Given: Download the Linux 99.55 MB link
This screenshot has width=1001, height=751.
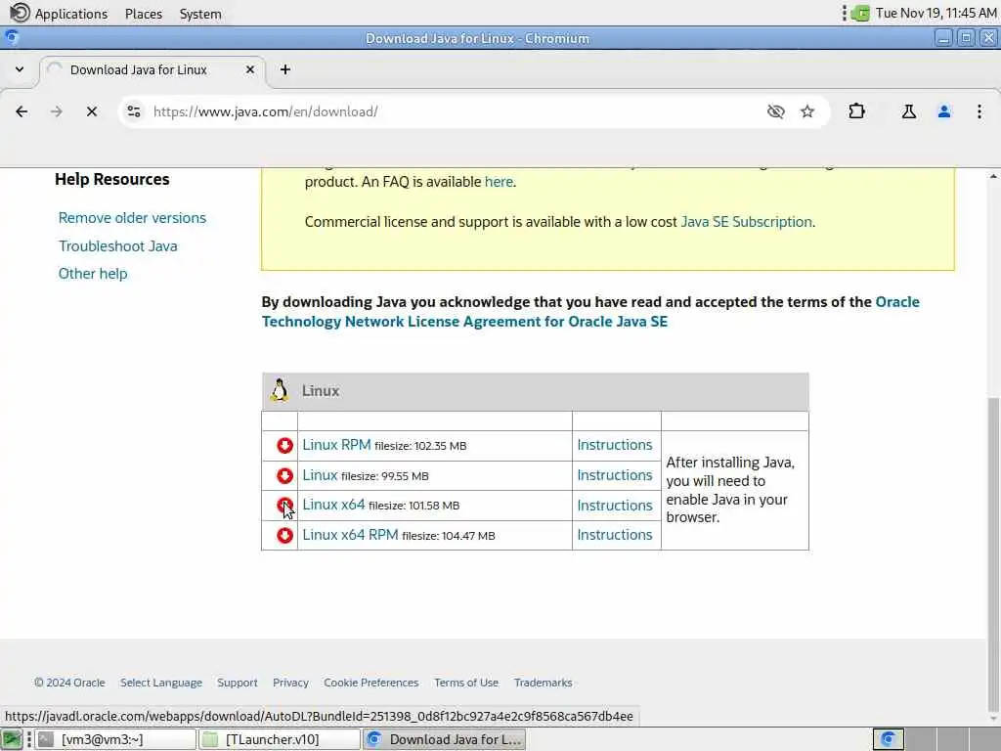Looking at the screenshot, I should pyautogui.click(x=320, y=475).
